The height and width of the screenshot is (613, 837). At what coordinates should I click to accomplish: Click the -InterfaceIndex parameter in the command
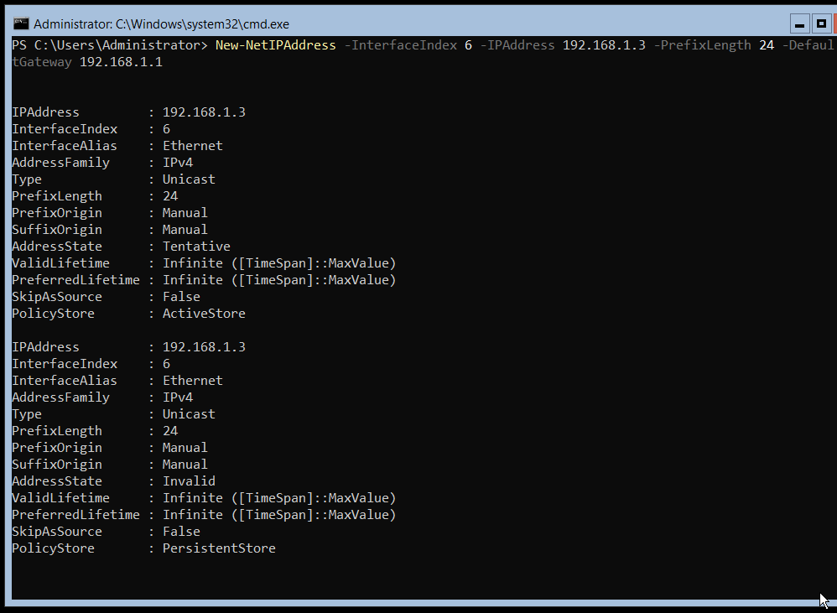point(400,45)
